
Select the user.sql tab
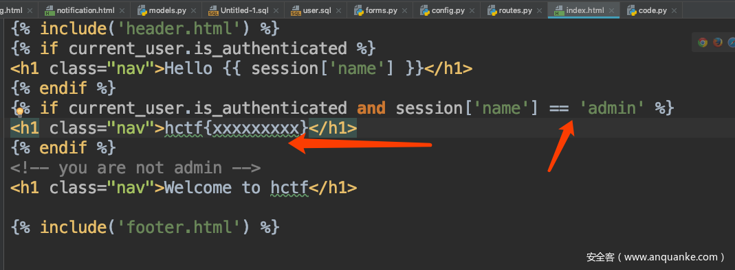coord(316,10)
